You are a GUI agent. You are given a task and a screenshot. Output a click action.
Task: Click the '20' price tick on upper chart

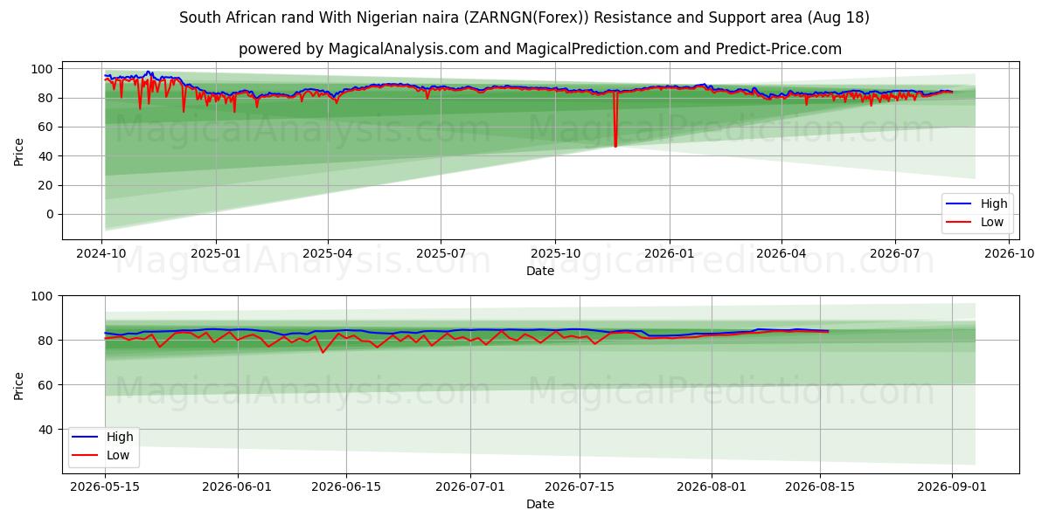click(47, 185)
